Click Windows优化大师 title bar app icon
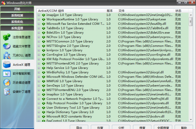The image size is (196, 129). click(x=3, y=3)
